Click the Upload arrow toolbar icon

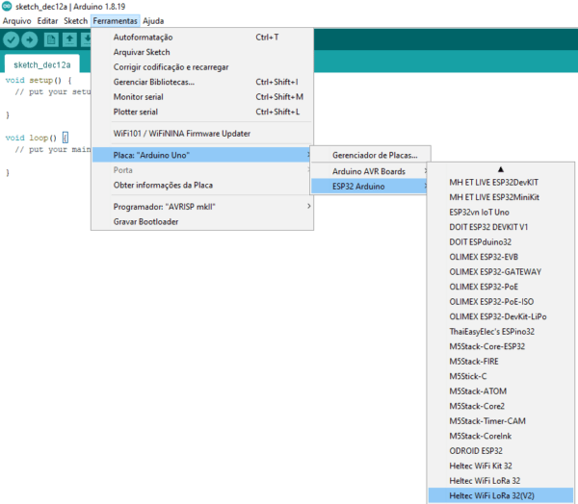30,39
